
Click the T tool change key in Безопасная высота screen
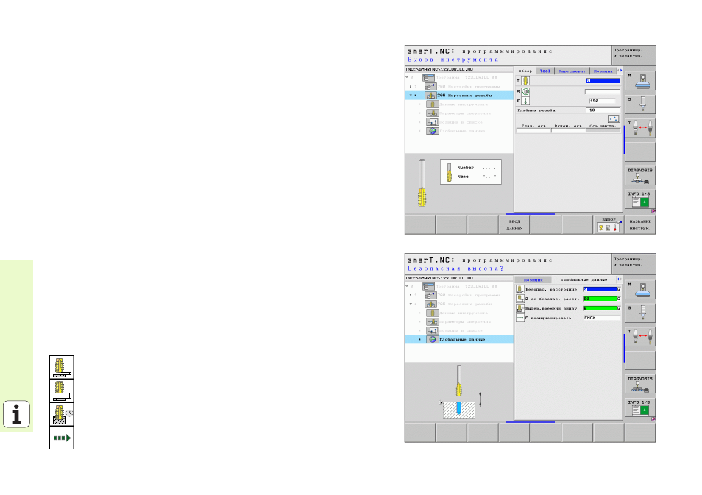[x=639, y=337]
